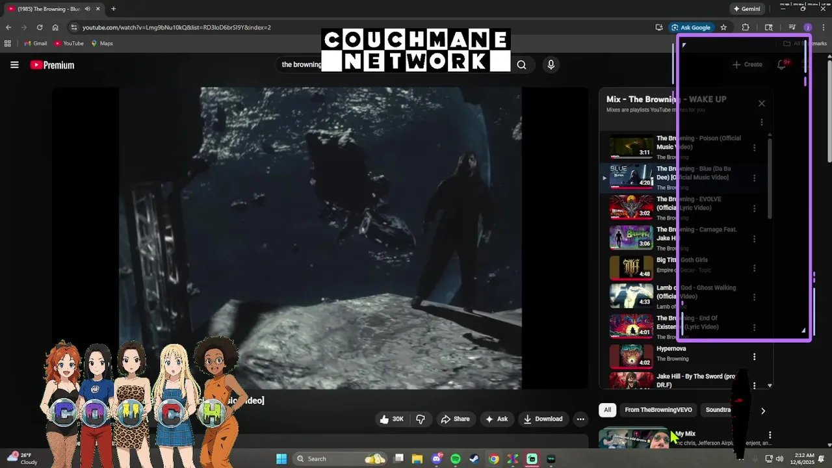Image resolution: width=832 pixels, height=468 pixels.
Task: Open options for Poison playlist item
Action: [x=754, y=148]
